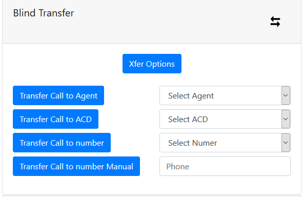
Task: Open the Select Agent dropdown
Action: pos(225,95)
